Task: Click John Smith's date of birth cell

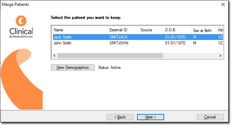Action: coord(175,43)
